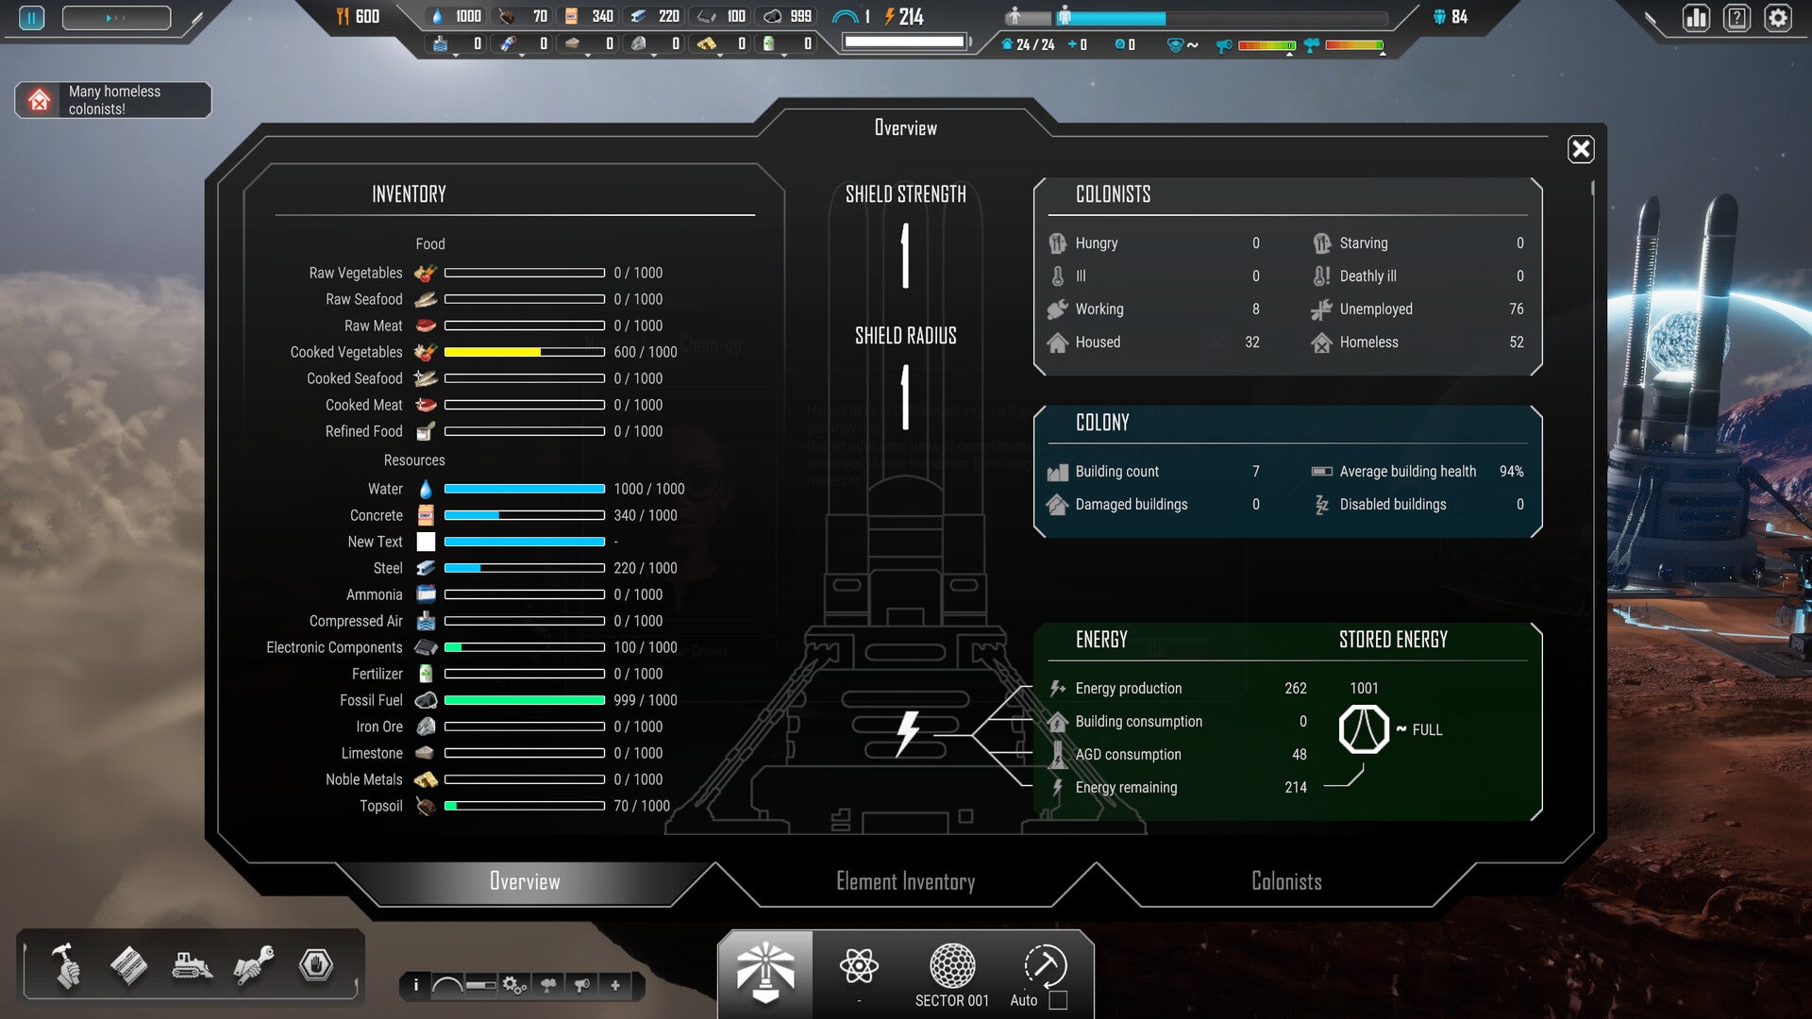Switch to the Colonists tab

pos(1283,881)
